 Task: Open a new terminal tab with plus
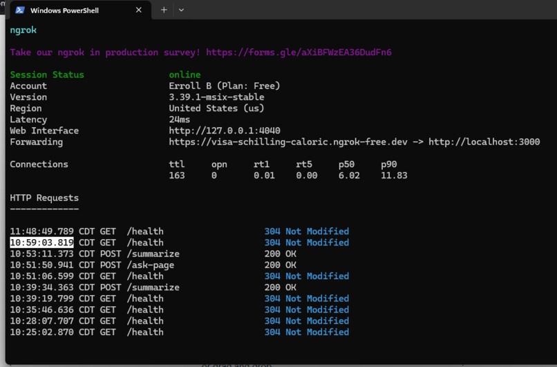(x=164, y=10)
